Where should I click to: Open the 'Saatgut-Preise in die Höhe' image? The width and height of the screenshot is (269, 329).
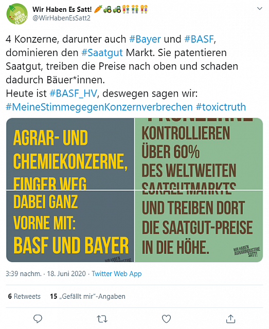pos(199,226)
